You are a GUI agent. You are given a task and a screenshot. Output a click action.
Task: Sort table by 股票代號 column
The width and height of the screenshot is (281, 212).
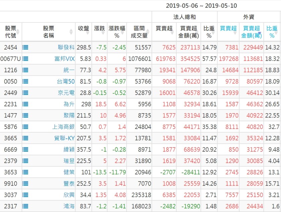11,32
